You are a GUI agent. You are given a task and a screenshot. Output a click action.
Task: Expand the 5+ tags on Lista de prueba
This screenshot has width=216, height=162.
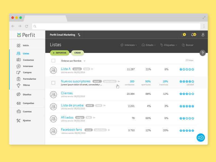pyautogui.click(x=104, y=106)
